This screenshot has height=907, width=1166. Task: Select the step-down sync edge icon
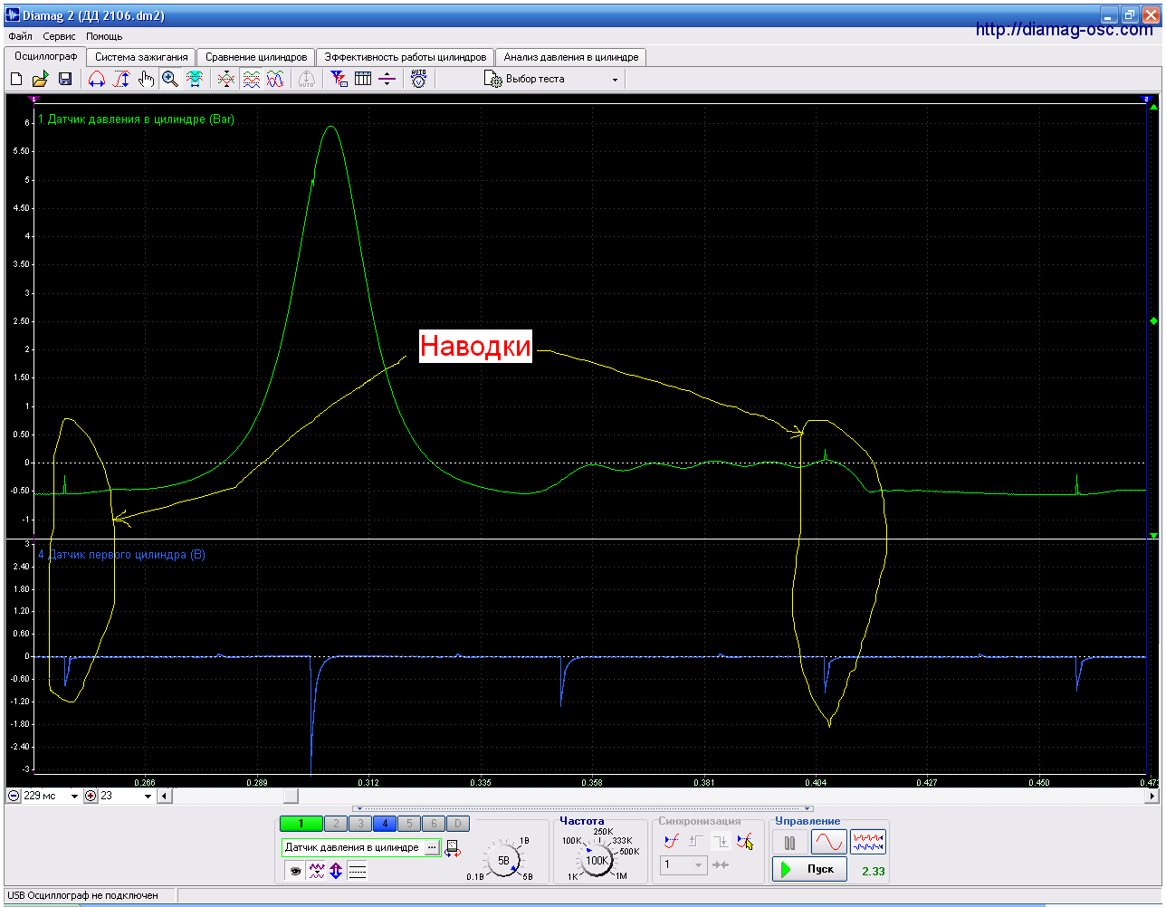pyautogui.click(x=720, y=842)
